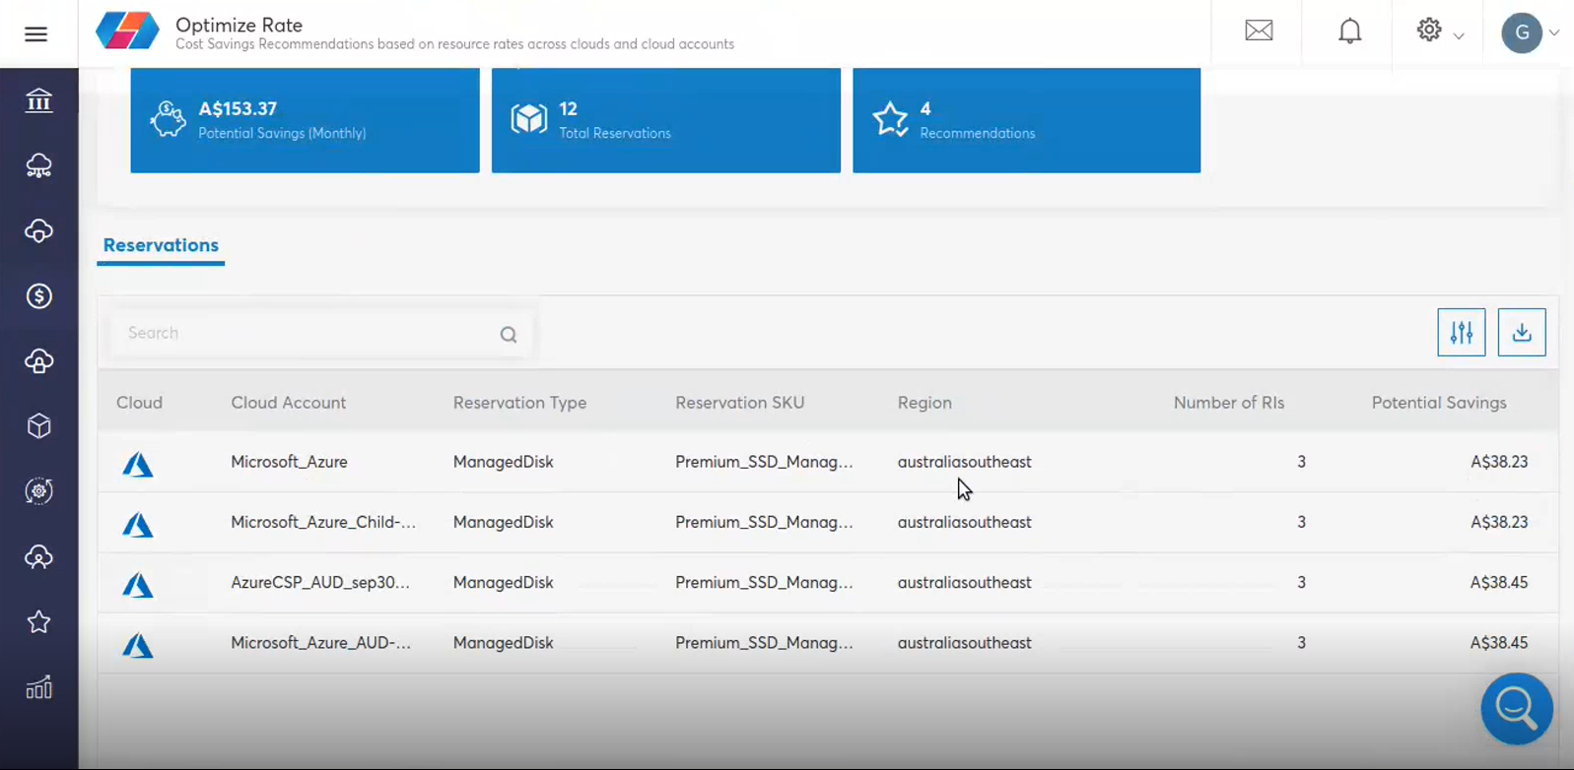This screenshot has height=770, width=1574.
Task: Sort by Number of RIs column header
Action: (x=1228, y=403)
